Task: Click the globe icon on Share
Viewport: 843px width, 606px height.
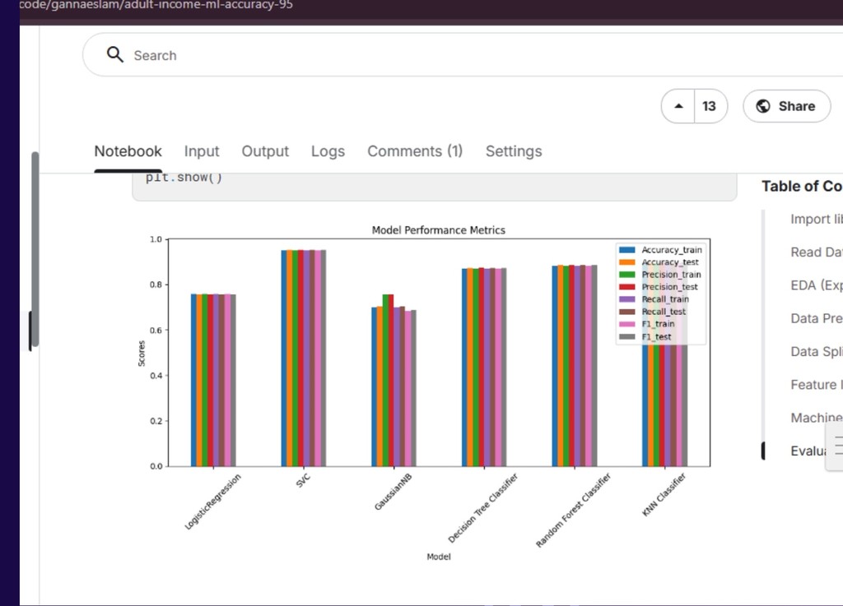Action: click(x=762, y=106)
